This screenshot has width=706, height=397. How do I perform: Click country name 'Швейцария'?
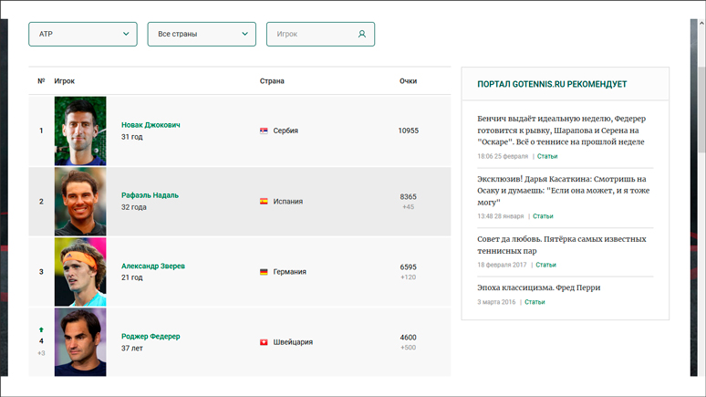[293, 342]
